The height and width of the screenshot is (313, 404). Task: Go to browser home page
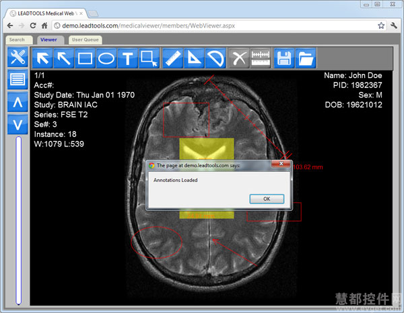pos(44,26)
